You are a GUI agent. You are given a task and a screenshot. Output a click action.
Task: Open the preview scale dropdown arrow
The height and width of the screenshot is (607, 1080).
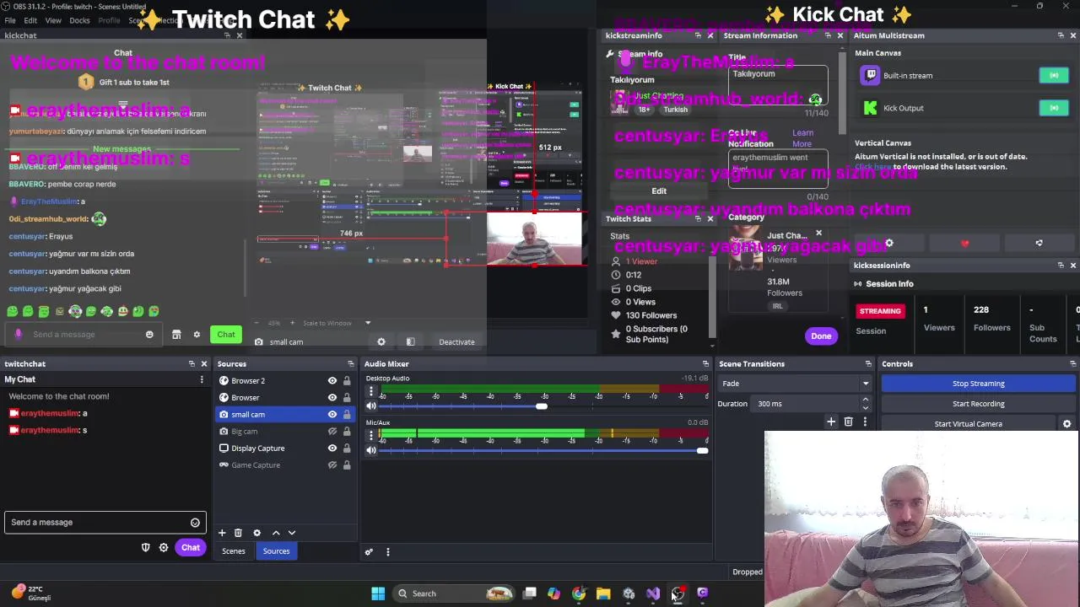click(368, 323)
